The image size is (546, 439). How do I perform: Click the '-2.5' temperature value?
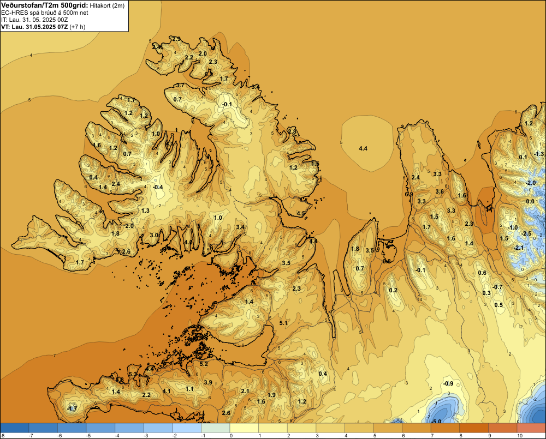(x=527, y=233)
